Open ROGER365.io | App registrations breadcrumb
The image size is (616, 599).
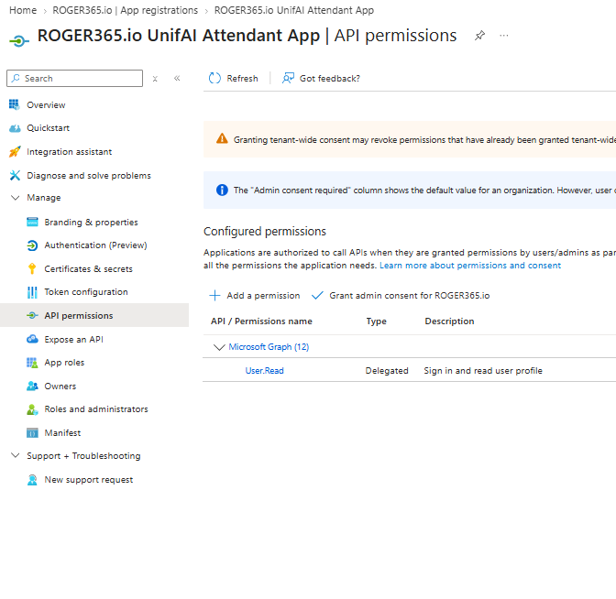pos(126,10)
